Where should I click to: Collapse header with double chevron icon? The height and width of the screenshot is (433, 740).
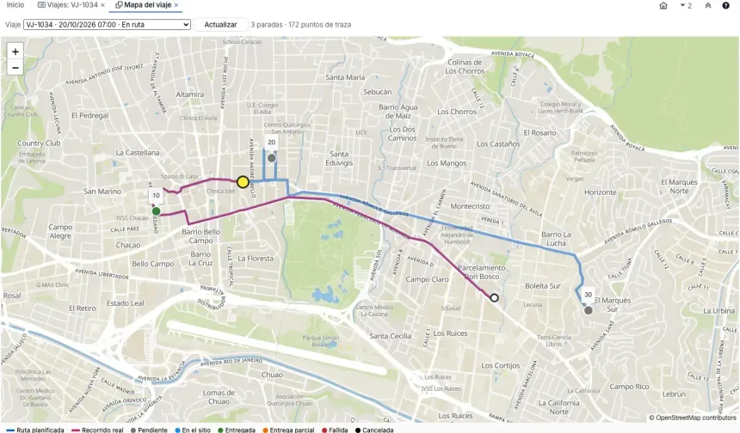[x=707, y=6]
